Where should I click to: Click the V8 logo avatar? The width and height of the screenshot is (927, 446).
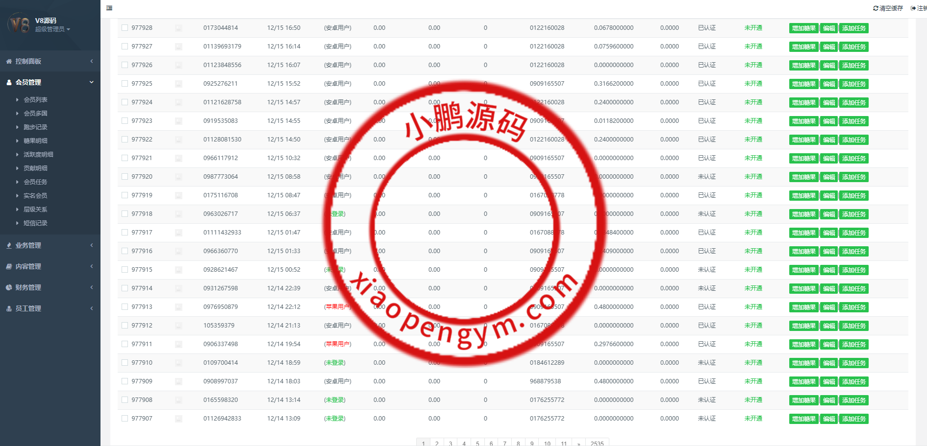[x=19, y=24]
